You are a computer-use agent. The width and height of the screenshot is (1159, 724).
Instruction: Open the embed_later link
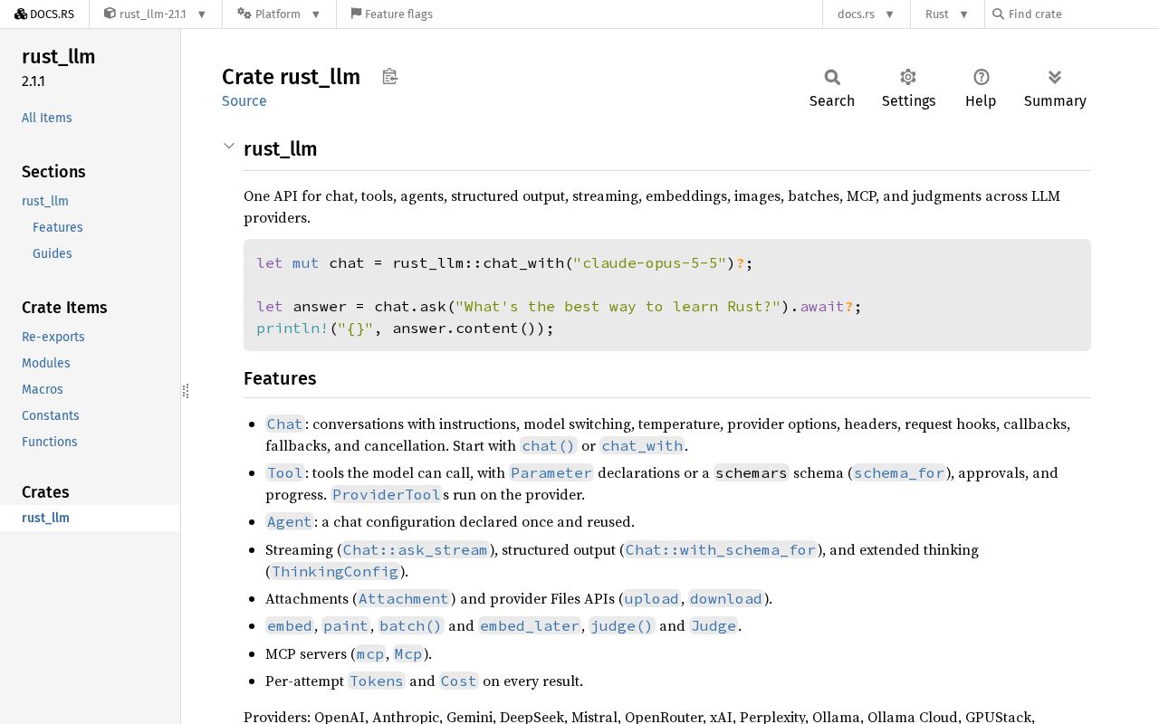[530, 625]
